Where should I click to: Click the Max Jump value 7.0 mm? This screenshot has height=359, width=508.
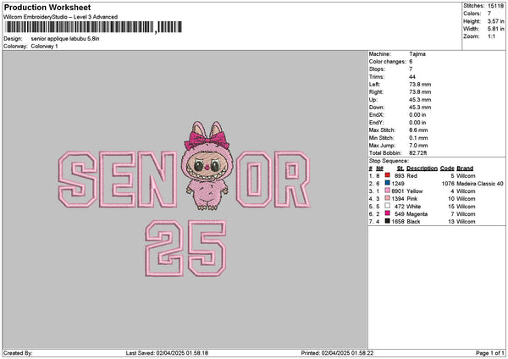click(418, 146)
